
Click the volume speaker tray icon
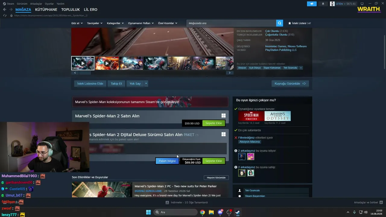tap(366, 212)
